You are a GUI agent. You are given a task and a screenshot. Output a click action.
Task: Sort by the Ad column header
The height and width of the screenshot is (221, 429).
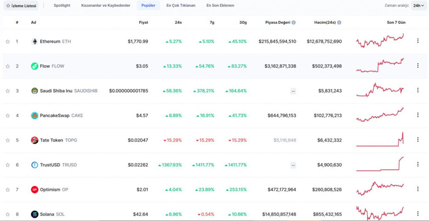[x=34, y=22]
